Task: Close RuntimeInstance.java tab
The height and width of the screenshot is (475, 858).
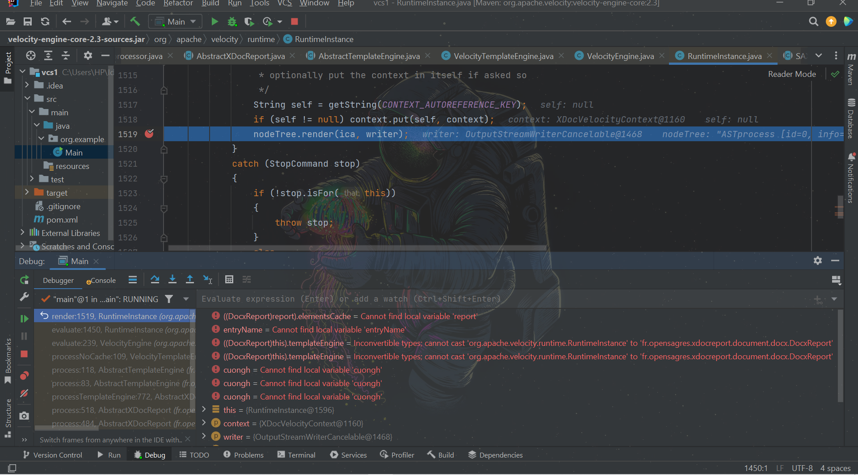Action: coord(770,56)
